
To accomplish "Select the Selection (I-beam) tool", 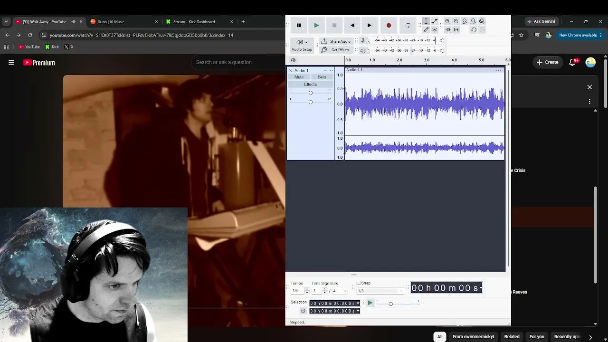I will 426,21.
